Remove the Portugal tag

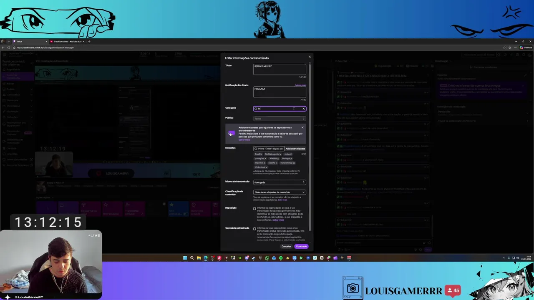pos(291,159)
